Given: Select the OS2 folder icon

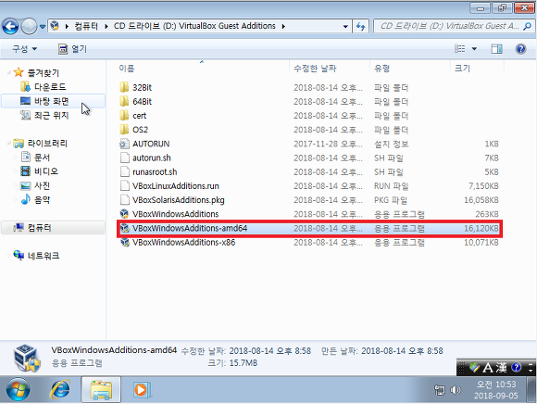Looking at the screenshot, I should [x=124, y=130].
